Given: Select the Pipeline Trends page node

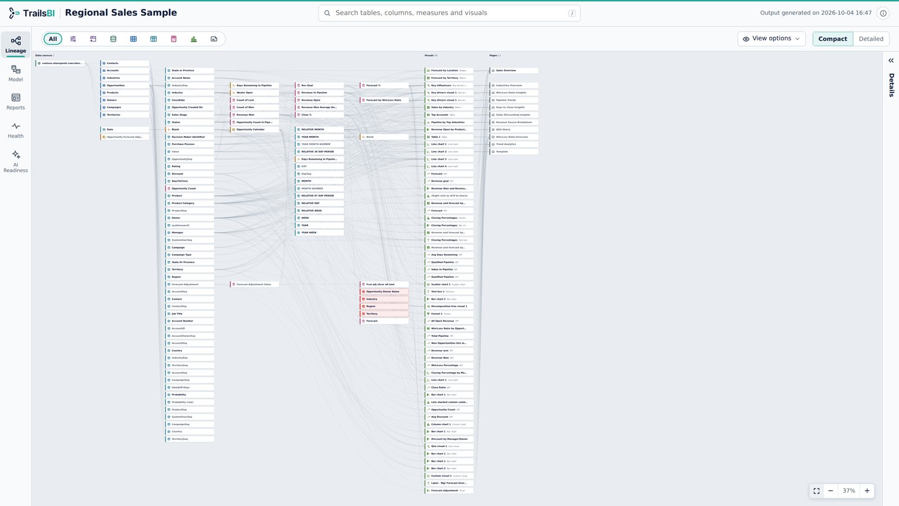Looking at the screenshot, I should pyautogui.click(x=514, y=100).
